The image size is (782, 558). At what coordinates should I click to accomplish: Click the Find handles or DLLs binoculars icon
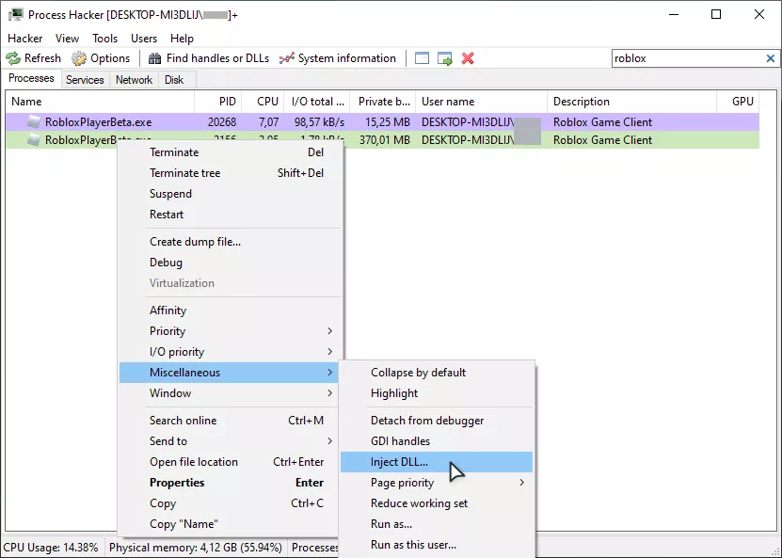[154, 58]
